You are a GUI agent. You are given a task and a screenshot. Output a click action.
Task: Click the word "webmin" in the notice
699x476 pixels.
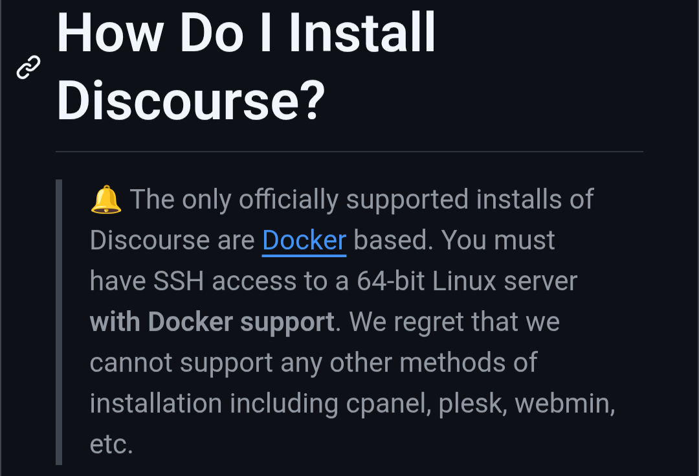point(564,403)
